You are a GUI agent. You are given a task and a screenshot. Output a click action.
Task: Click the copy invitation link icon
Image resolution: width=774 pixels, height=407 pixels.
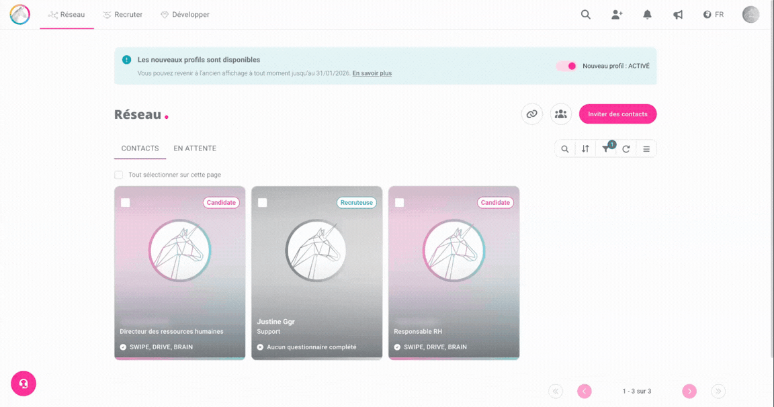[531, 114]
